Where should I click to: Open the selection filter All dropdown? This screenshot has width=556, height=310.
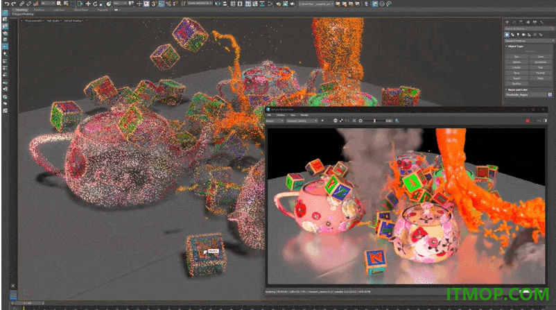[48, 3]
